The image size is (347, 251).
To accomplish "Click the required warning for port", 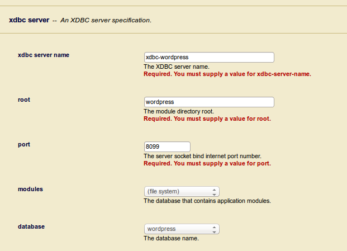I will (207, 164).
